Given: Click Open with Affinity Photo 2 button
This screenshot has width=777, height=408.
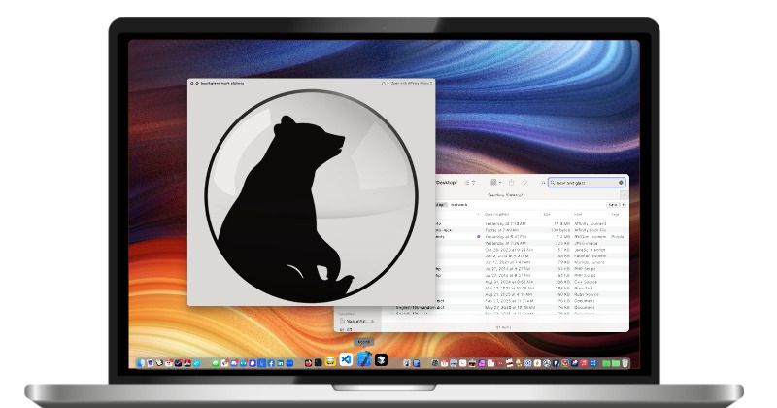Looking at the screenshot, I should (411, 84).
